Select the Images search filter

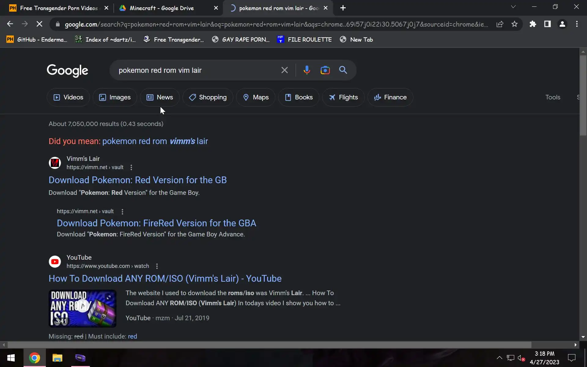click(x=115, y=97)
